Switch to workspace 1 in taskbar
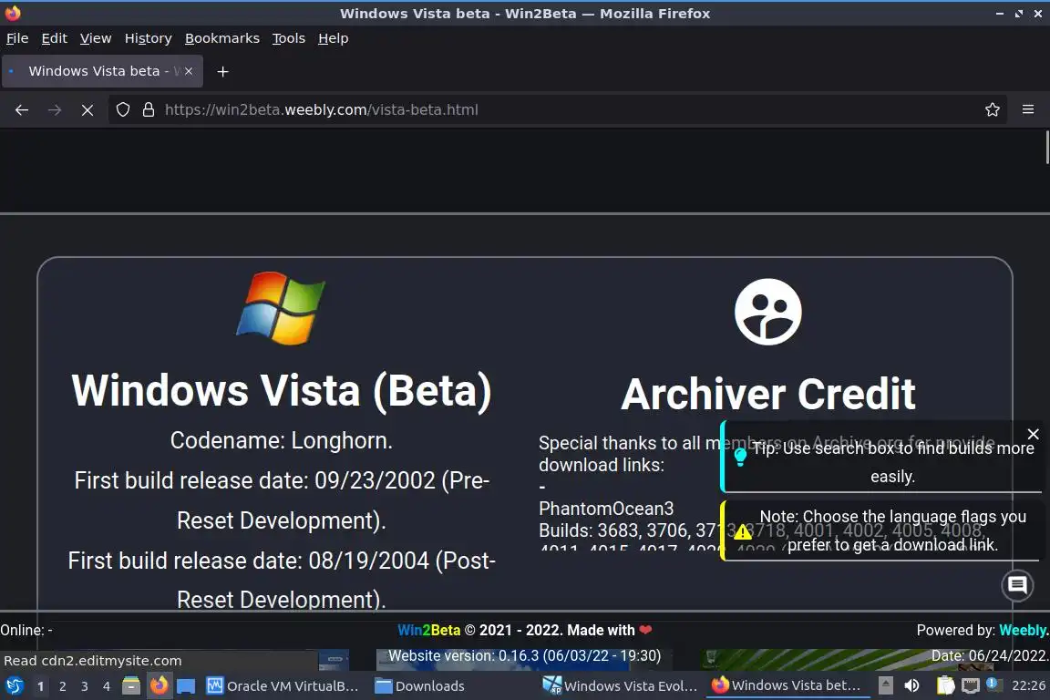The width and height of the screenshot is (1050, 700). tap(41, 686)
